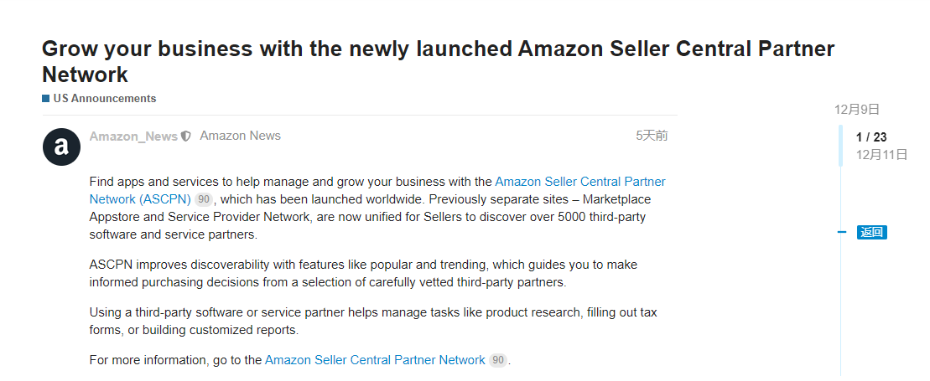Image resolution: width=930 pixels, height=381 pixels.
Task: Click the moderator shield icon beside Amazon_News
Action: (186, 136)
